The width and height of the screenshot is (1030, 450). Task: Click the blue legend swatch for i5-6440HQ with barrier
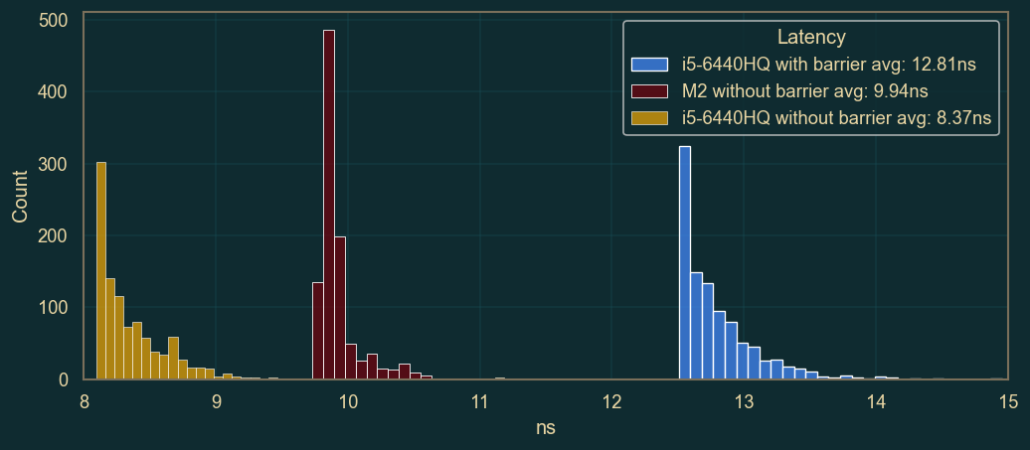tap(649, 65)
